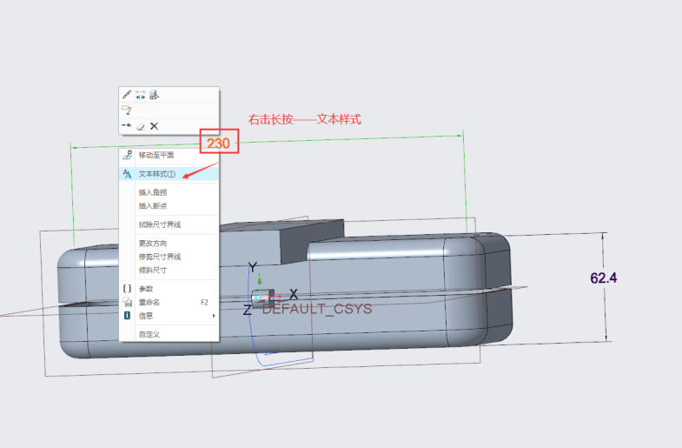Click 更改方向 to flip direction

(x=152, y=244)
